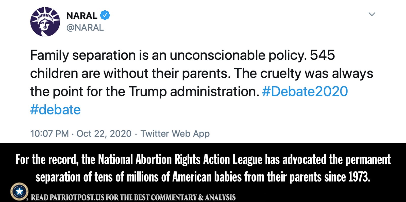This screenshot has width=406, height=202.
Task: Click the blue verified badge
Action: pyautogui.click(x=105, y=15)
